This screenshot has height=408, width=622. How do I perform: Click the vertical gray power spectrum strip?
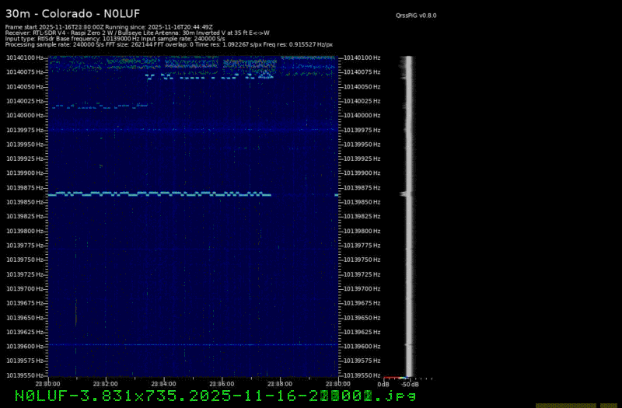(407, 218)
